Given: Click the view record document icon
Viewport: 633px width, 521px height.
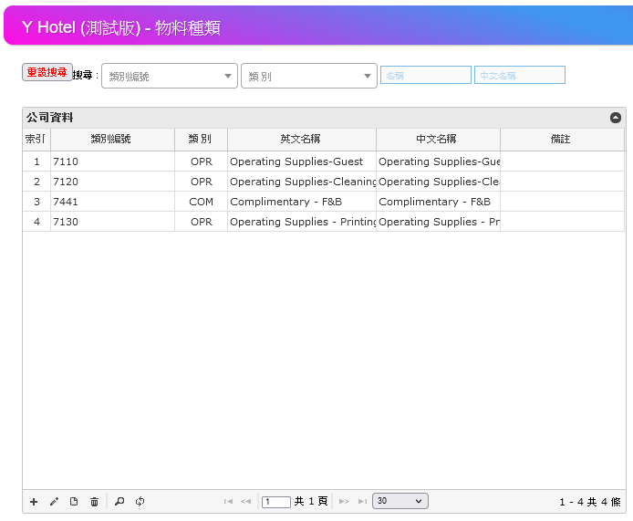Looking at the screenshot, I should point(74,502).
